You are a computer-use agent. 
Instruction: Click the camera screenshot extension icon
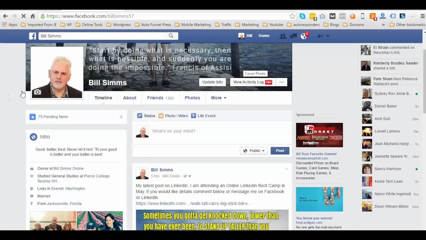(322, 16)
